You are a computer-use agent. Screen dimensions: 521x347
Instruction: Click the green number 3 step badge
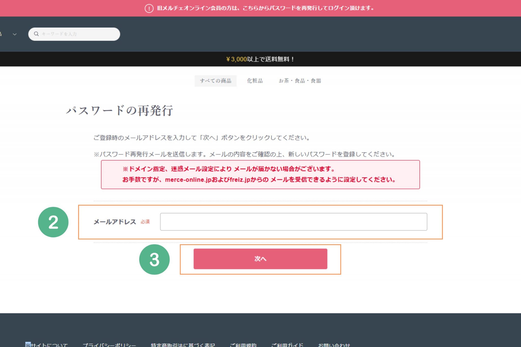(x=154, y=259)
